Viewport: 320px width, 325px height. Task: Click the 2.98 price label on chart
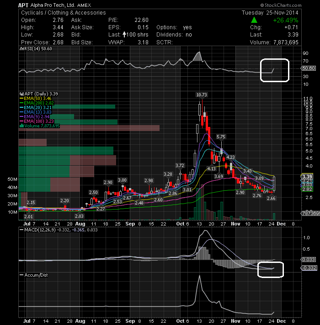pyautogui.click(x=149, y=181)
